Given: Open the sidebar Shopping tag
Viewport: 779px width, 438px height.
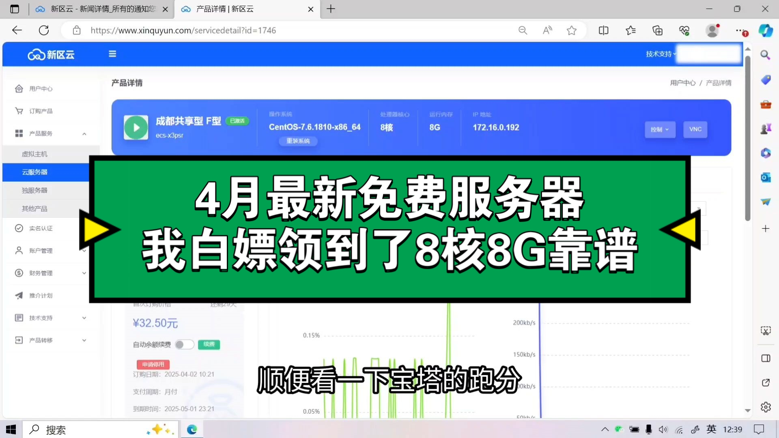Looking at the screenshot, I should pyautogui.click(x=765, y=80).
